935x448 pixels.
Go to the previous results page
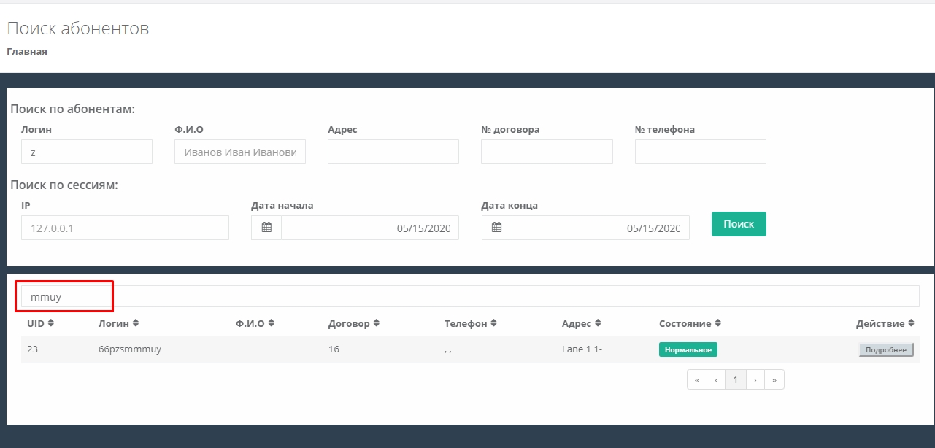coord(716,380)
